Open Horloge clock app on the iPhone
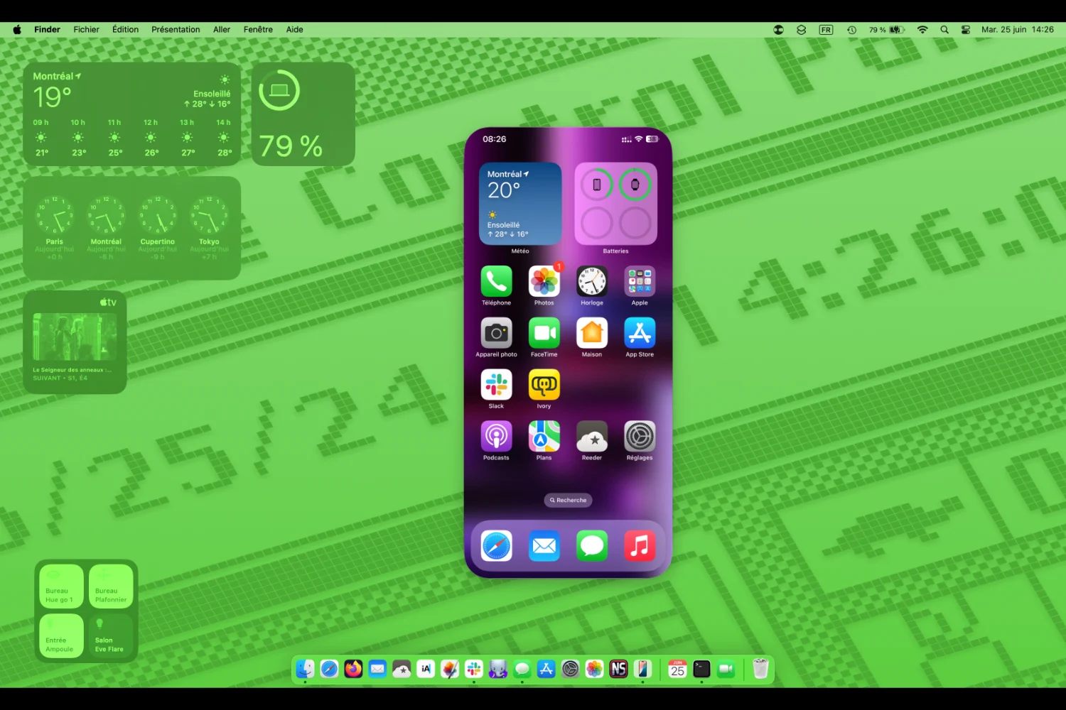1066x710 pixels. pyautogui.click(x=592, y=282)
